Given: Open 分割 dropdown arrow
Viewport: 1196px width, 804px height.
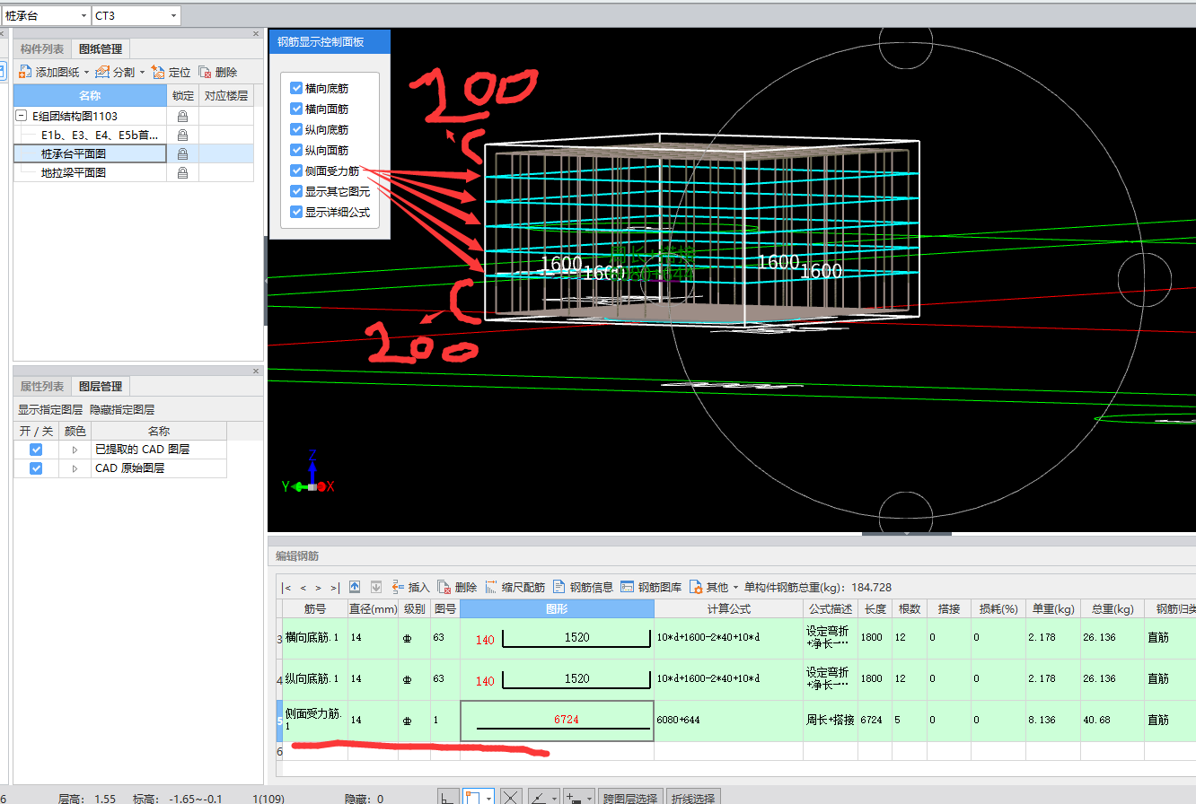Looking at the screenshot, I should 142,72.
